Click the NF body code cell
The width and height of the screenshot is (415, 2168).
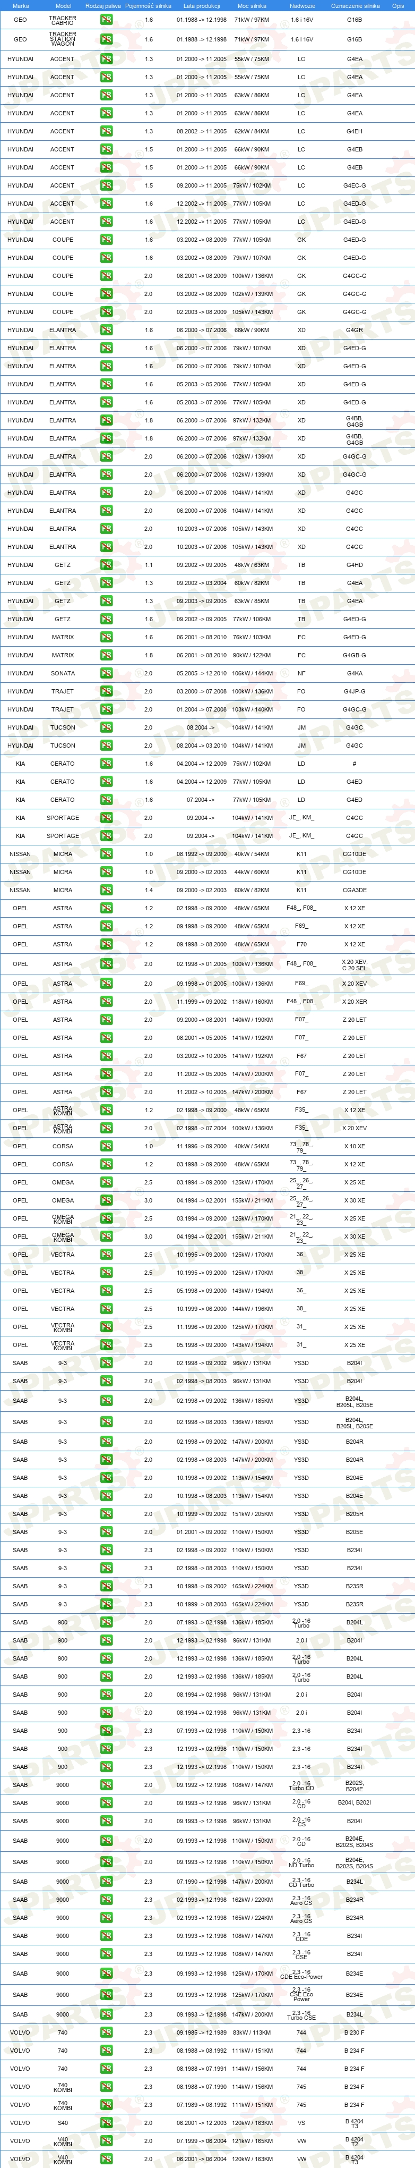tap(301, 673)
